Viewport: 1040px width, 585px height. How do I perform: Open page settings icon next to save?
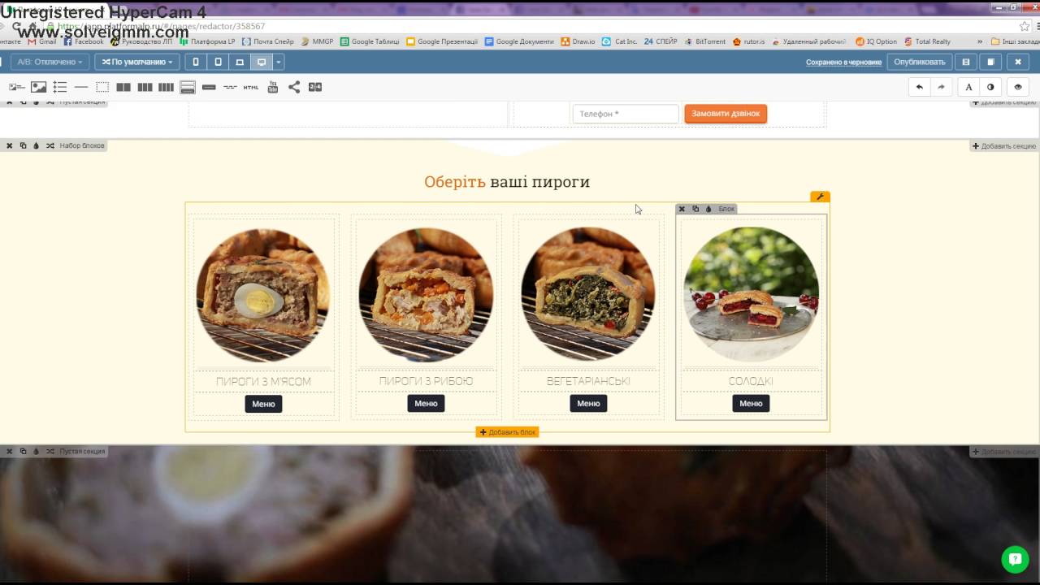(x=990, y=62)
